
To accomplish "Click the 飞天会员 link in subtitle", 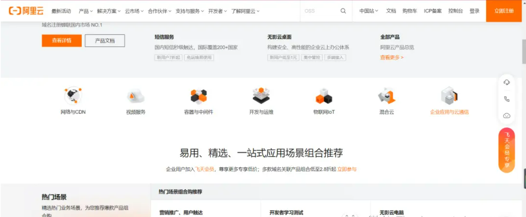I will point(205,169).
